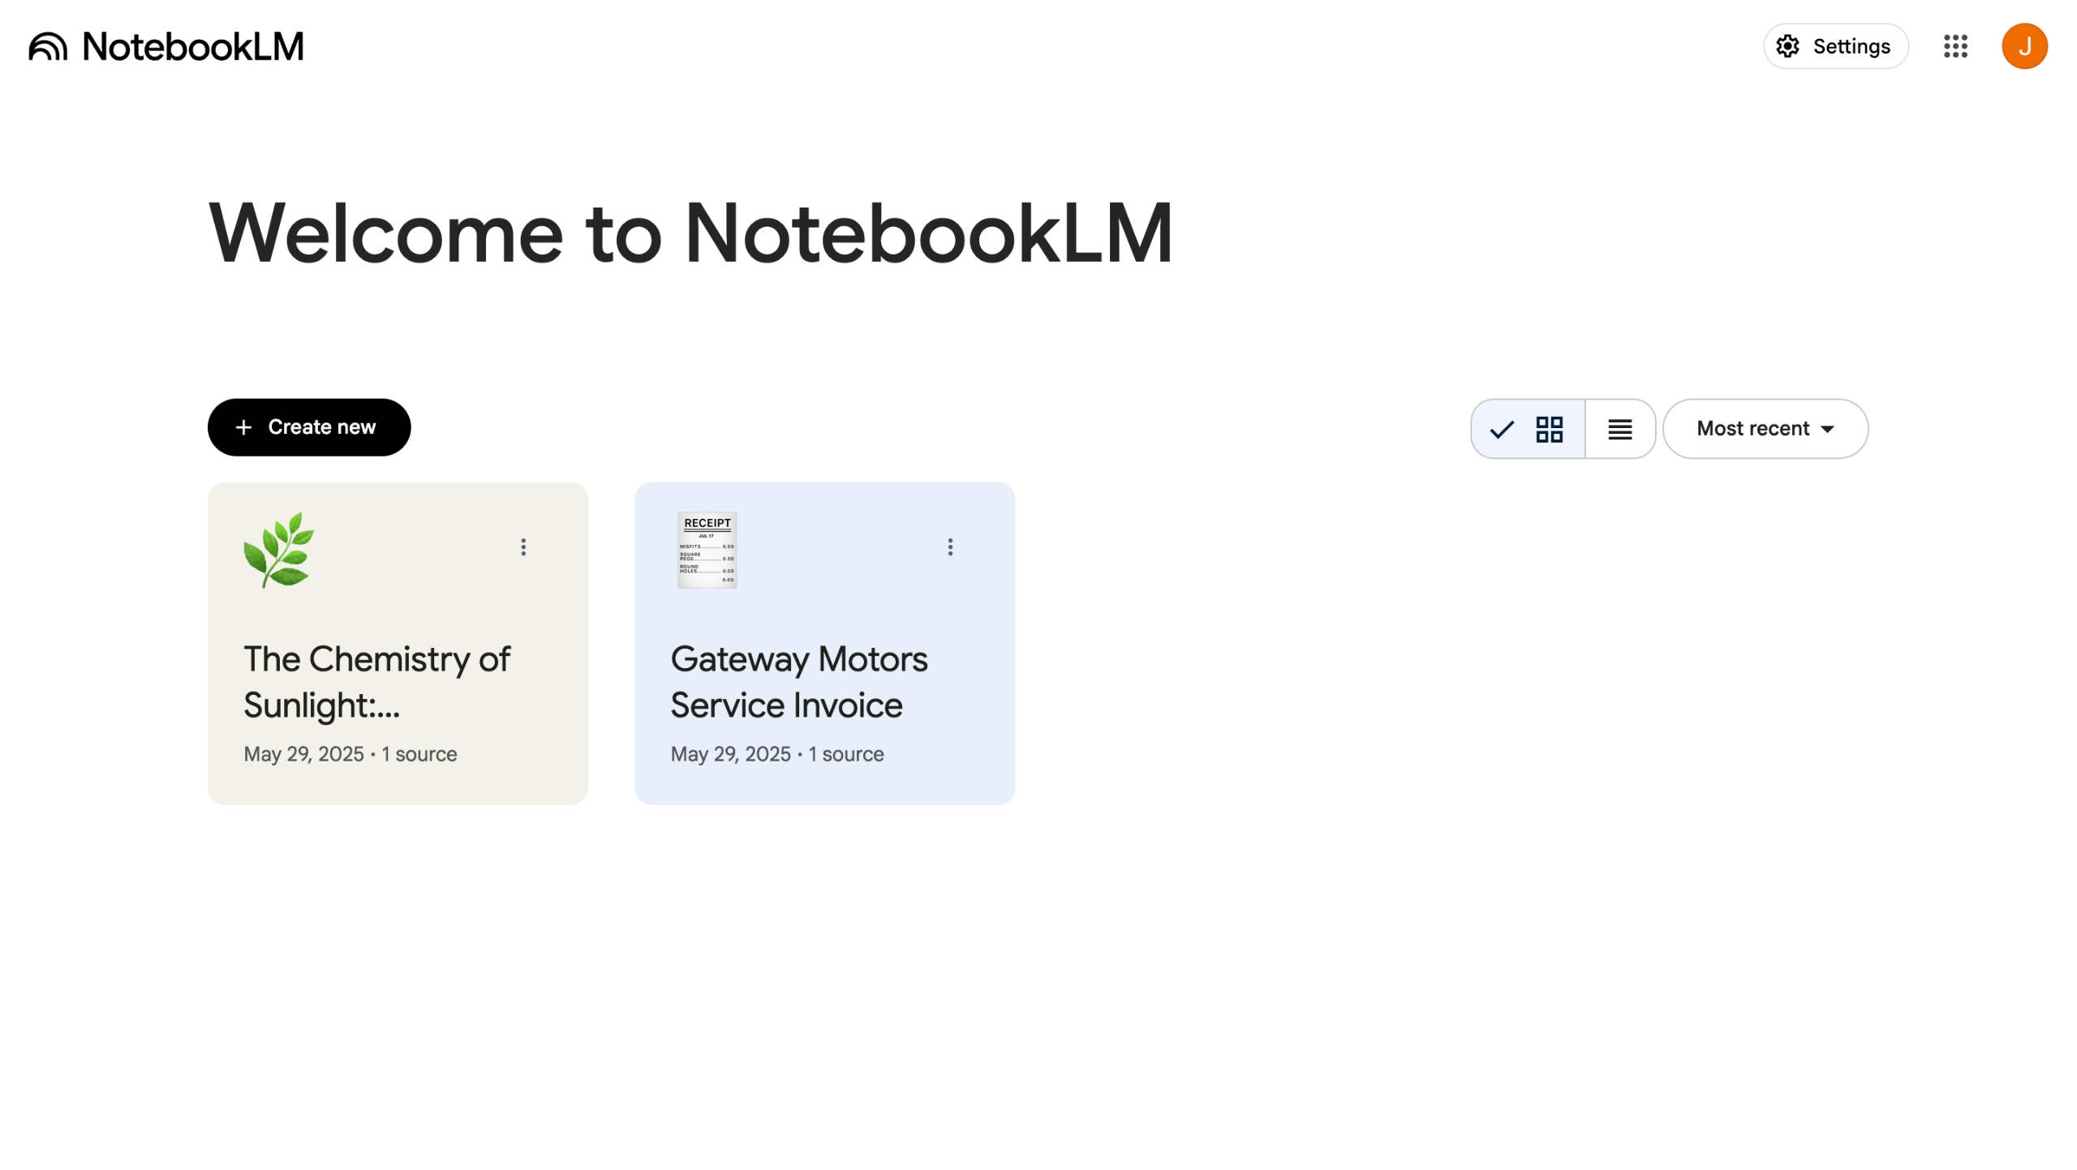Viewport: 2077px width, 1170px height.
Task: Click the NotebookLM logo icon
Action: pos(48,46)
